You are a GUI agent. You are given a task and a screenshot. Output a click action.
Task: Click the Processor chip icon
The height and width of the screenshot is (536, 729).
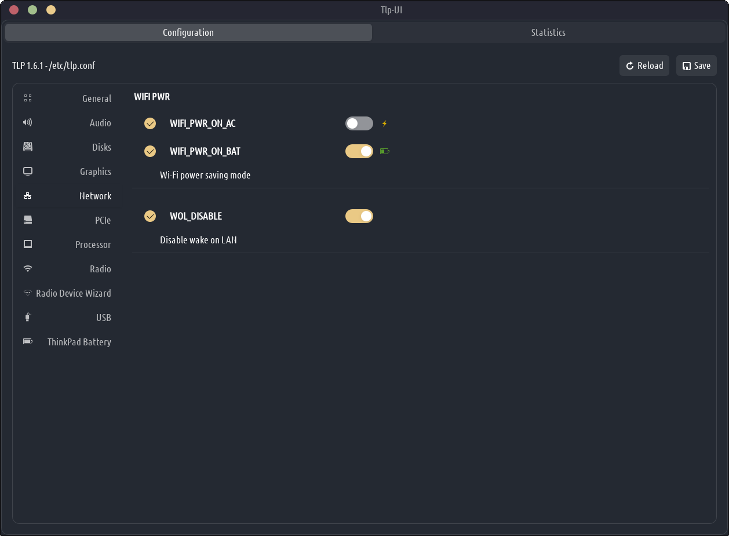pos(28,245)
